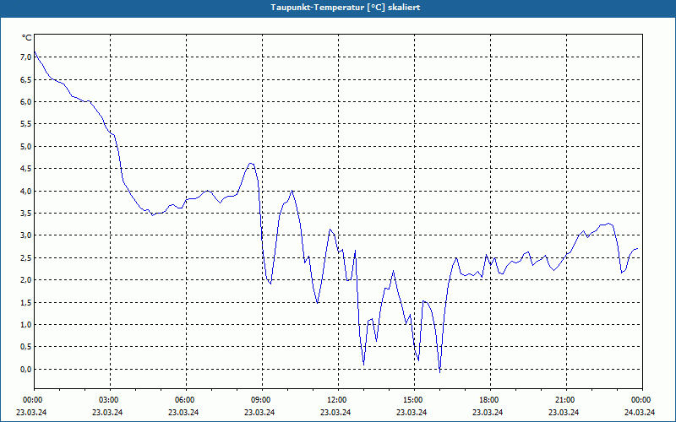This screenshot has width=676, height=422.
Task: Select the '09:00' time axis label
Action: [x=261, y=399]
